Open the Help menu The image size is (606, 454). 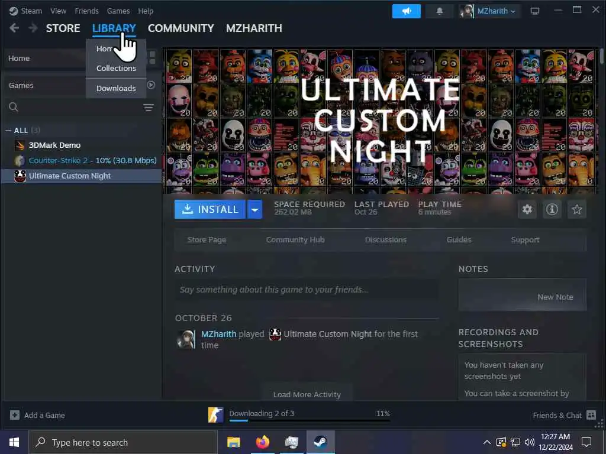pyautogui.click(x=146, y=11)
